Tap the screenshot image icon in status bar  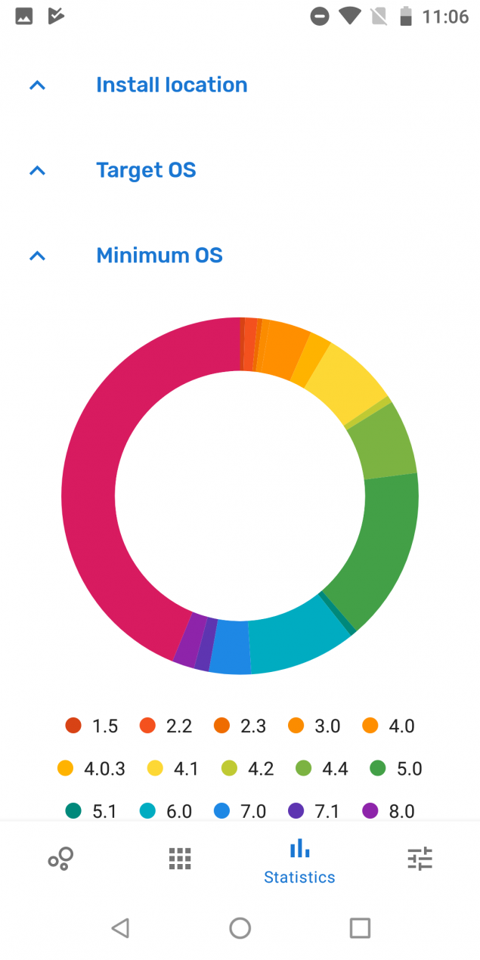pyautogui.click(x=23, y=15)
